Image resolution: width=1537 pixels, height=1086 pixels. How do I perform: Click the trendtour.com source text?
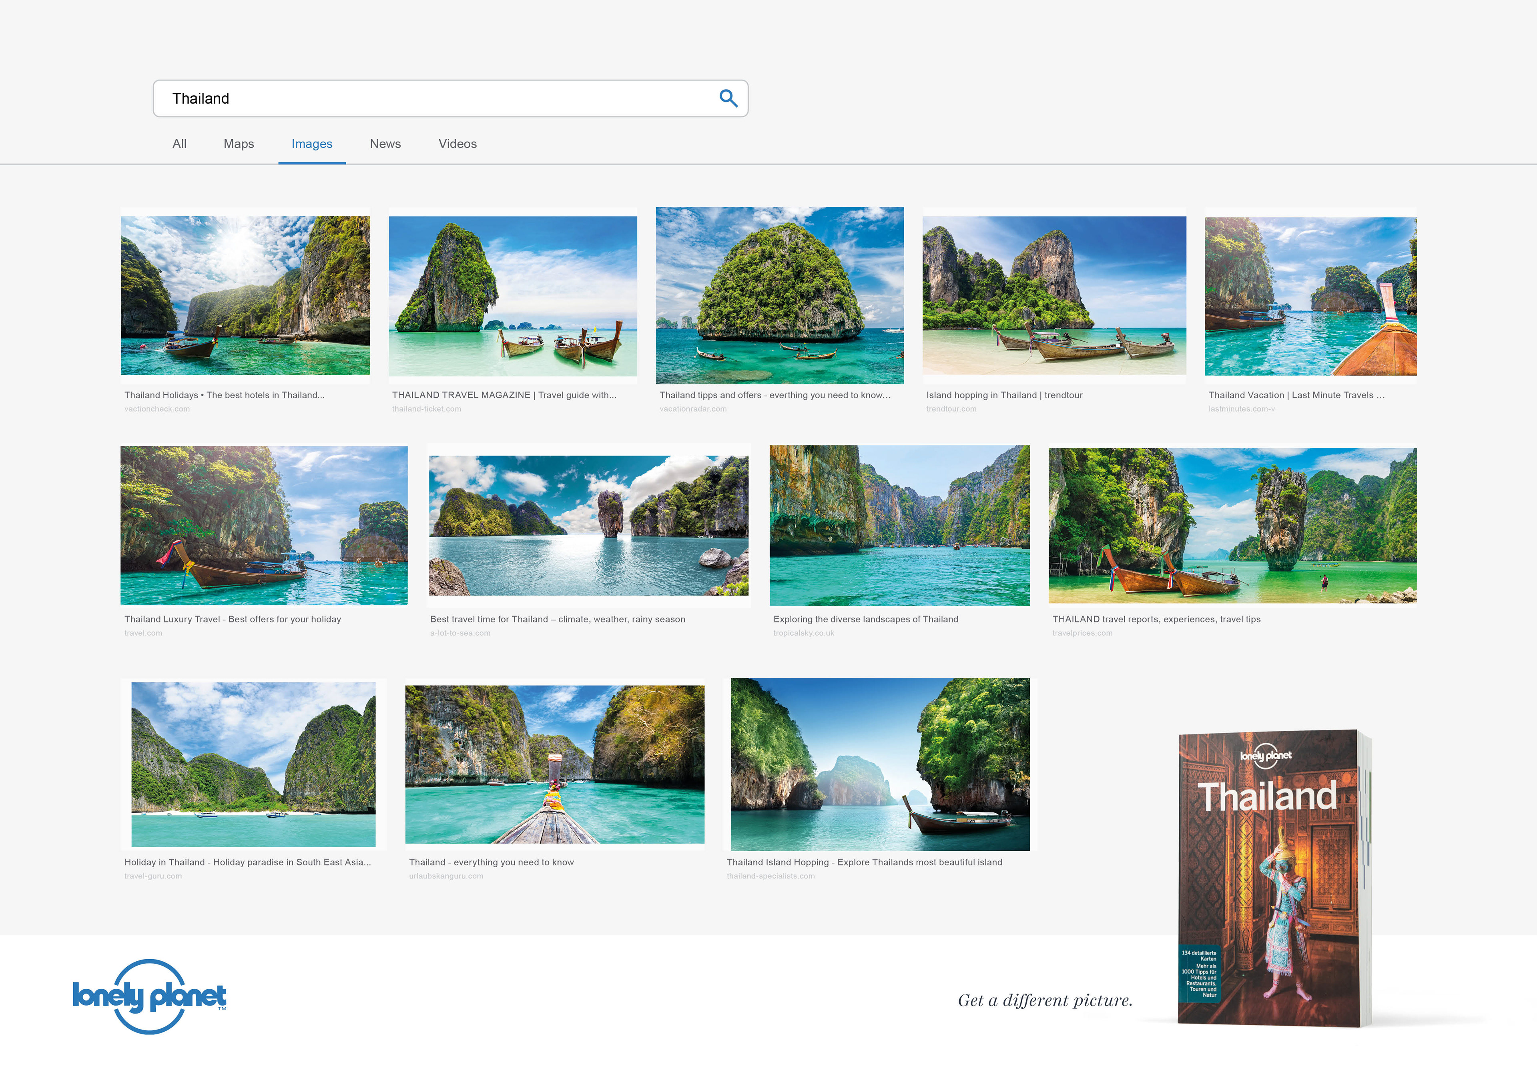(951, 409)
